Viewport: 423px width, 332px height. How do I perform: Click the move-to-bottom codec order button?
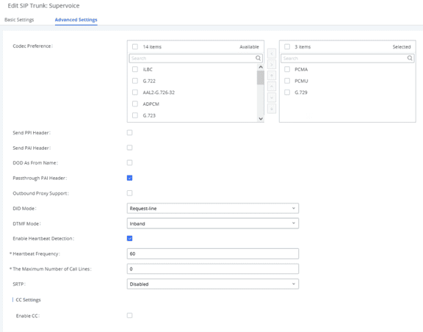tap(272, 109)
